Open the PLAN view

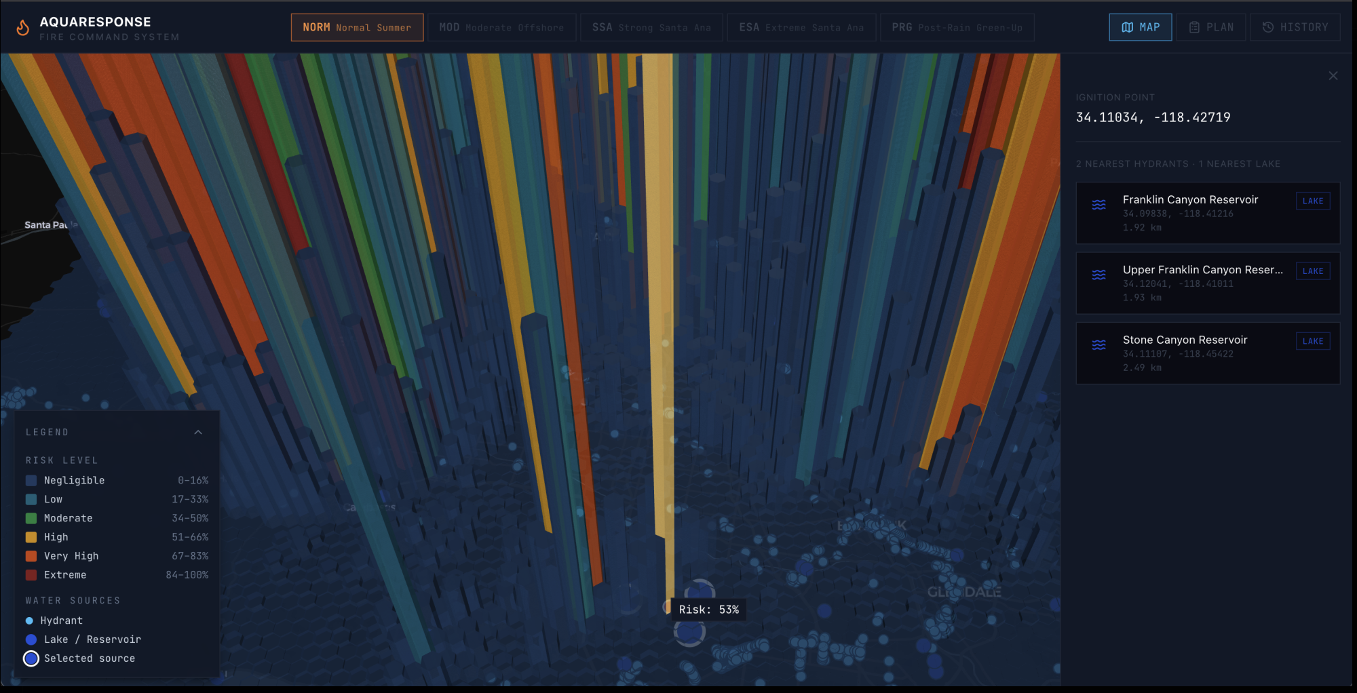1211,27
